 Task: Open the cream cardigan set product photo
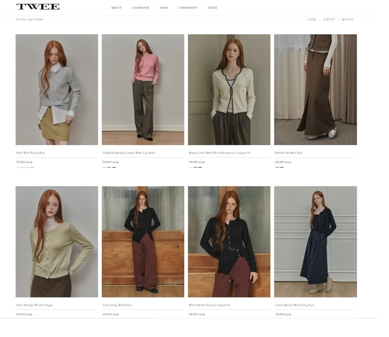tap(229, 89)
